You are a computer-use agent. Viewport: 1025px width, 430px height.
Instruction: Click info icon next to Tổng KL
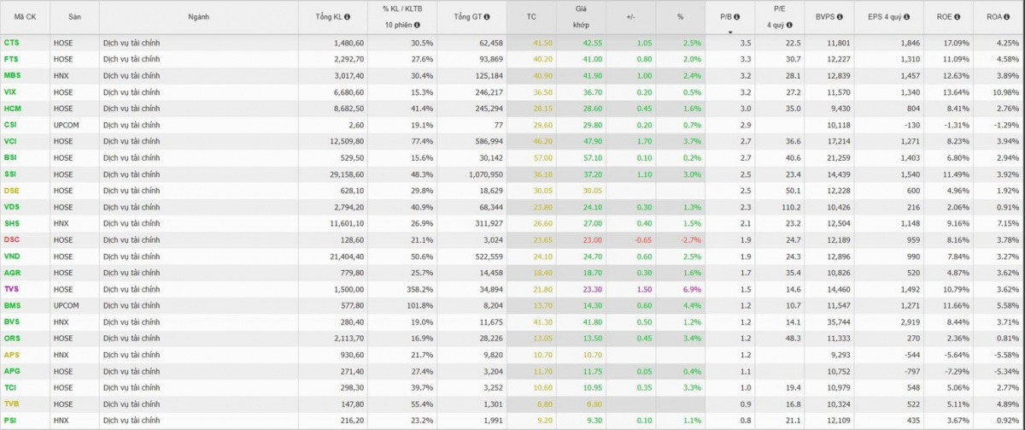click(x=348, y=17)
